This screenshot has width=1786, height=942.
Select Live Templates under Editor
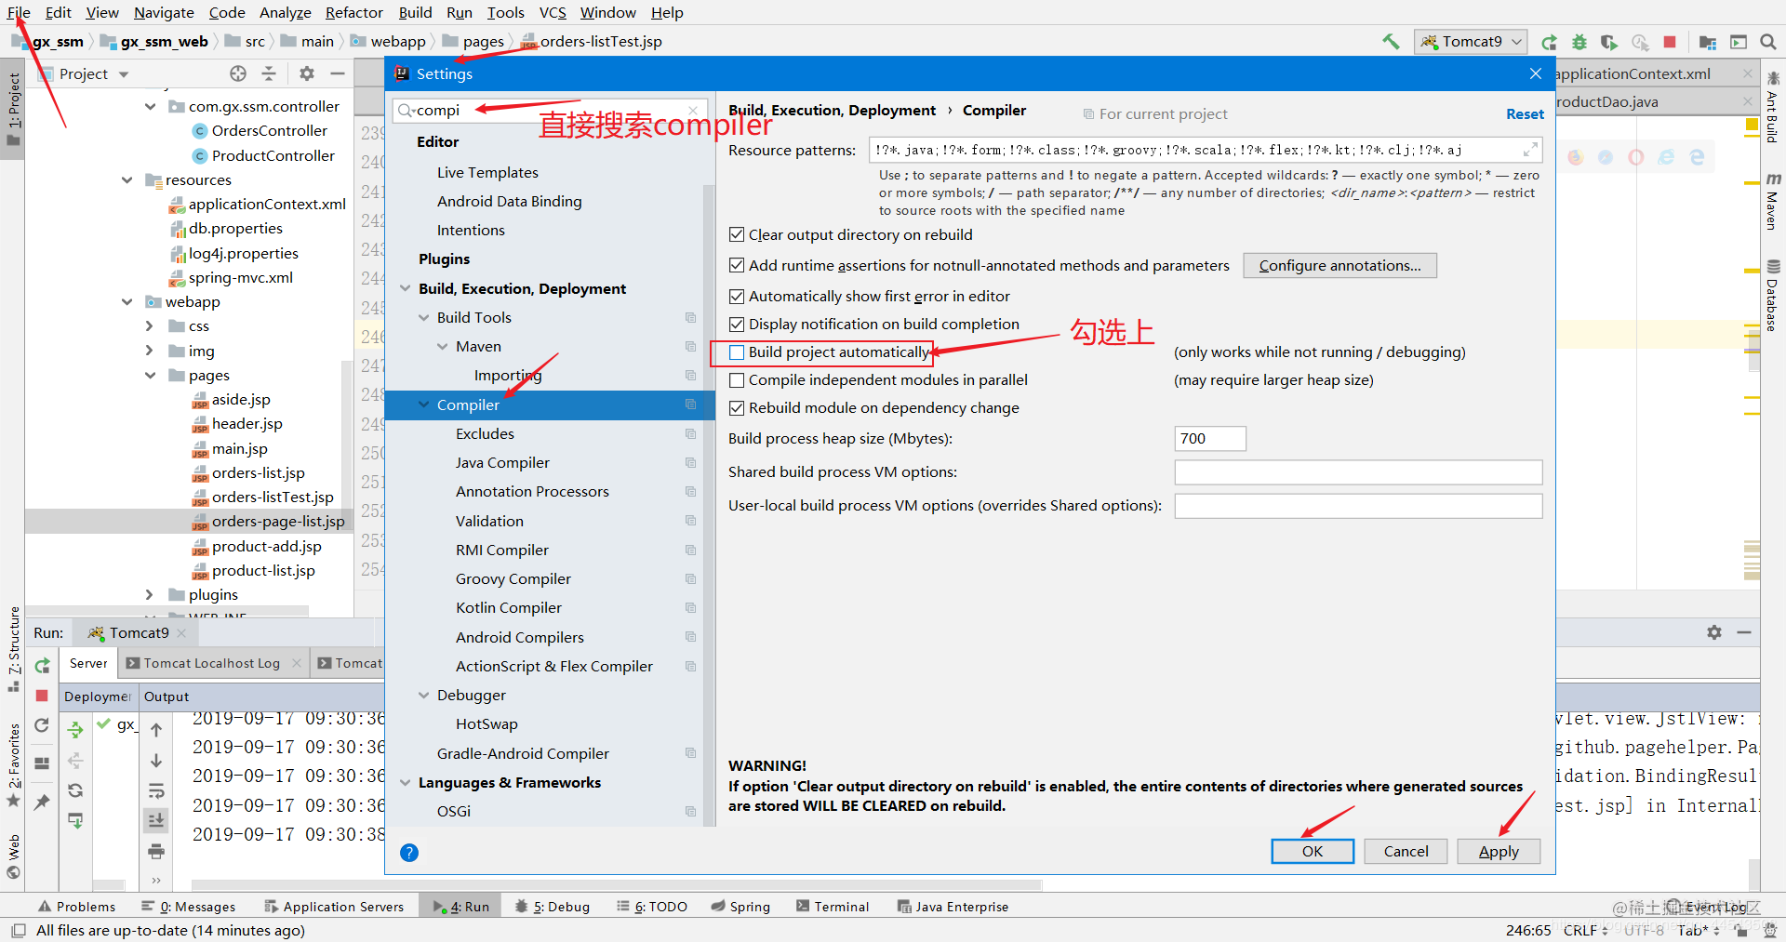click(x=487, y=173)
